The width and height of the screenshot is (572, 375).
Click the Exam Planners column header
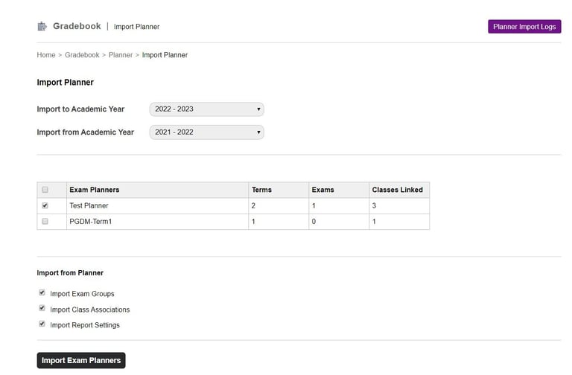pyautogui.click(x=94, y=190)
